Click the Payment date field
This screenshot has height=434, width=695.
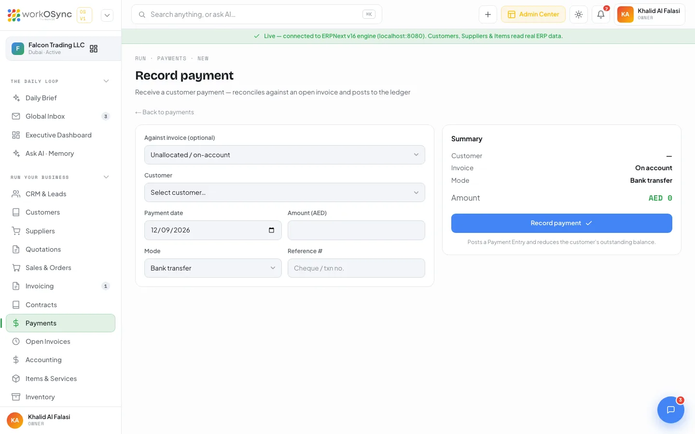(213, 230)
